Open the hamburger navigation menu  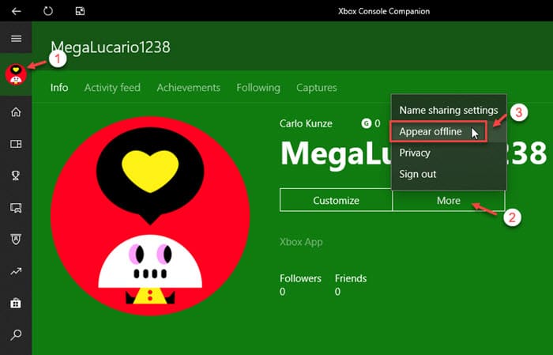(x=17, y=39)
